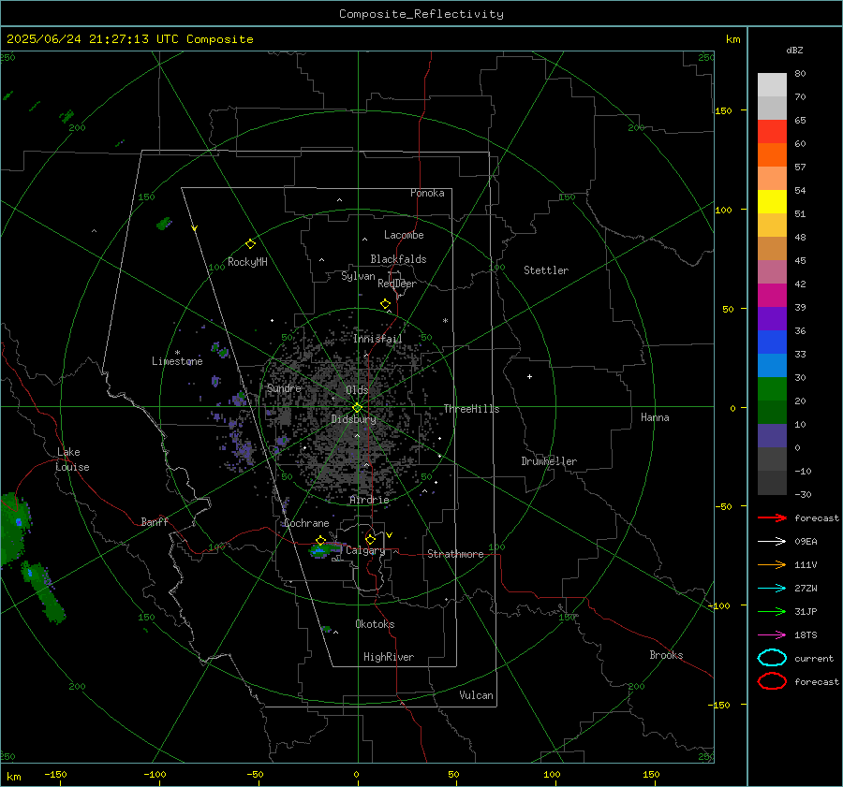Viewport: 843px width, 787px height.
Task: Click the dark gray swatch near -10 dBZ
Action: point(772,483)
